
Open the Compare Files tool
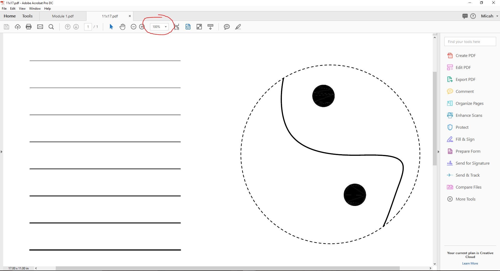pos(464,187)
